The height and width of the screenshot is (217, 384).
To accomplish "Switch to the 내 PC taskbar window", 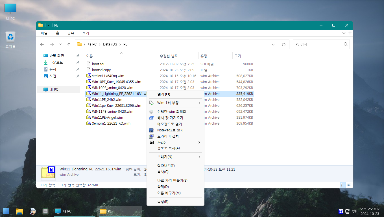I will click(x=75, y=211).
